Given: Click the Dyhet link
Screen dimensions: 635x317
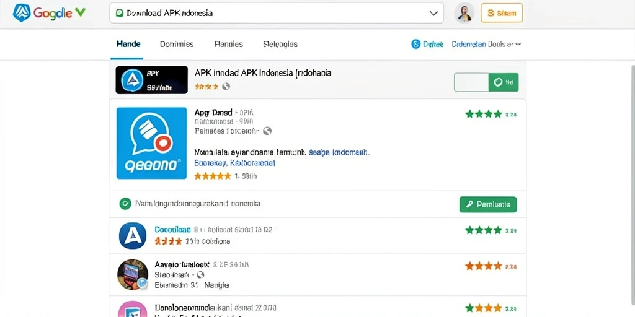Looking at the screenshot, I should (x=433, y=44).
